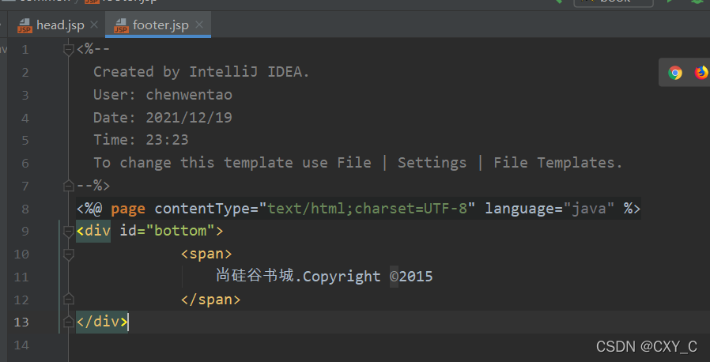Click the footer.jsp file type icon

coord(121,25)
